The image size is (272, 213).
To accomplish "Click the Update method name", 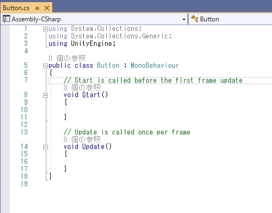I will (93, 147).
